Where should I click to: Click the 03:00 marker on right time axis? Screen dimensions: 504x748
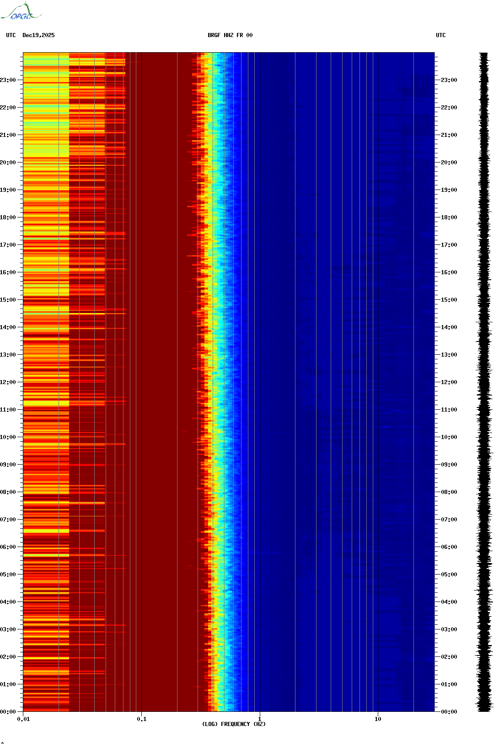[x=449, y=629]
